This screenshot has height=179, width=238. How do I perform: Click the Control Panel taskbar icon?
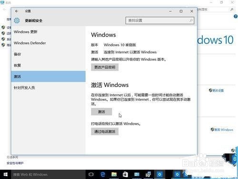coord(148,174)
